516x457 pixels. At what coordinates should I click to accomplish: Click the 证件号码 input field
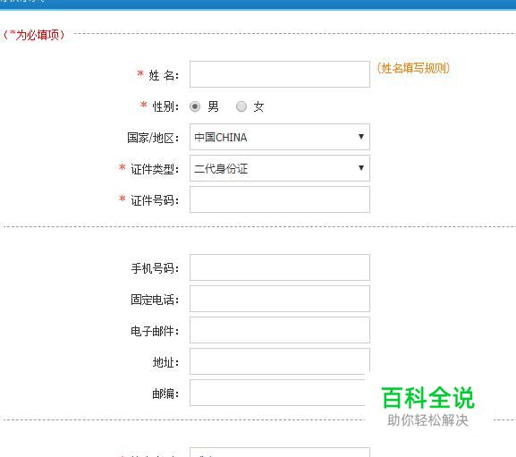click(280, 199)
